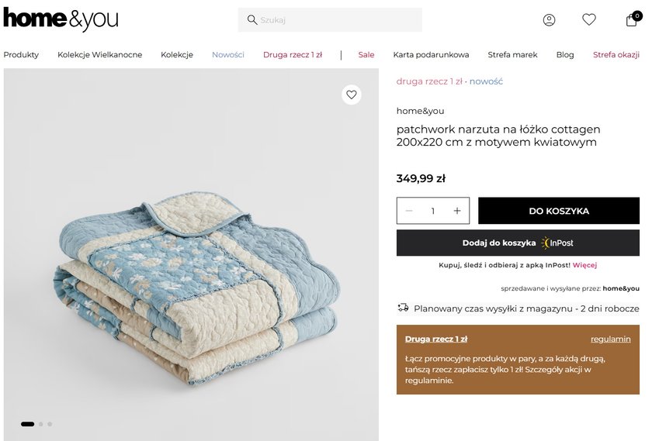Click the DO KOSZYKA button
The image size is (652, 441).
click(x=559, y=211)
